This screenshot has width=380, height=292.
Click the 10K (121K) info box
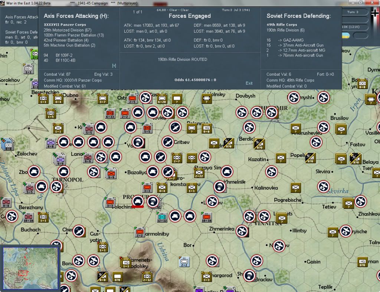[x=354, y=27]
